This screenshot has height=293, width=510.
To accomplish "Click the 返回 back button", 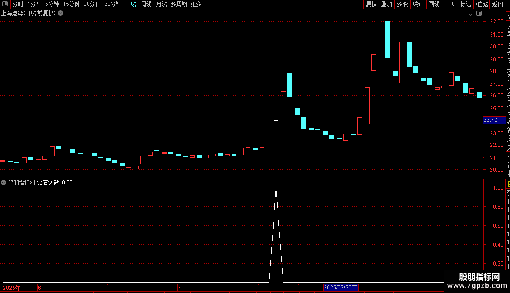I will pos(498,4).
